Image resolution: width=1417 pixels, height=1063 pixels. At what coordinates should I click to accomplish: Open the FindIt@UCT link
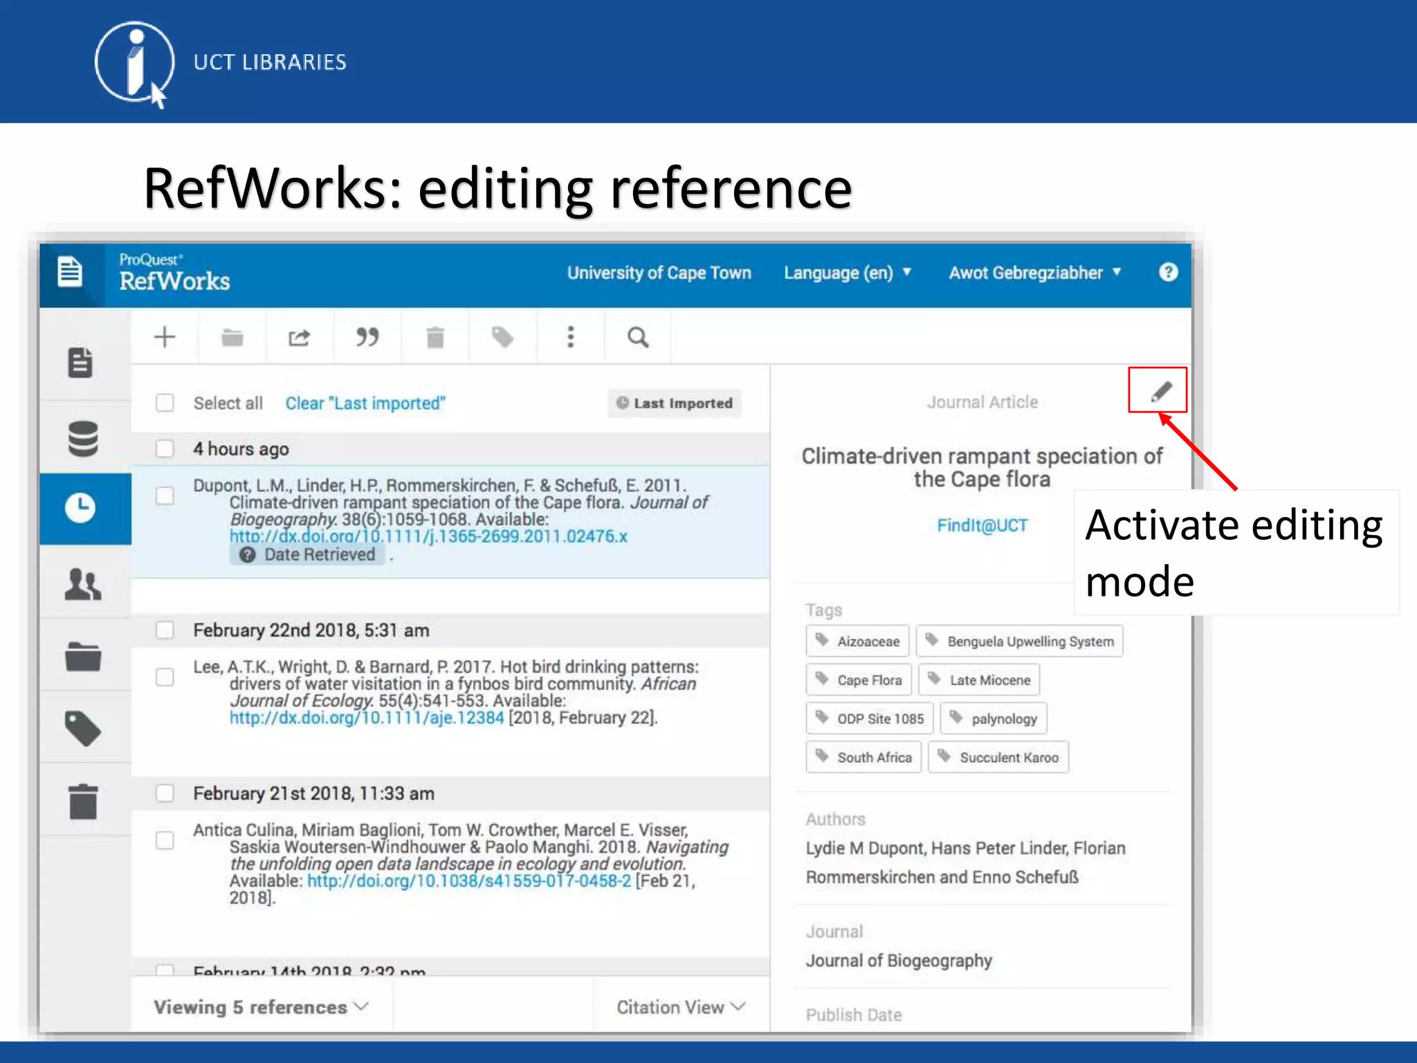(982, 525)
